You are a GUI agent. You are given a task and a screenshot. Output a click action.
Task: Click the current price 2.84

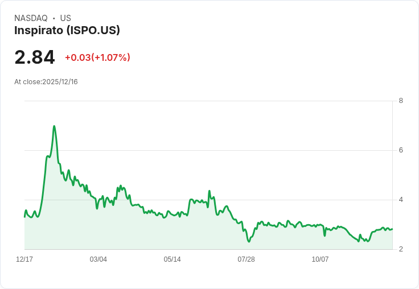pos(35,57)
